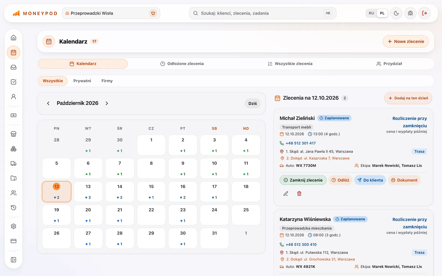Open the inbox tray sidebar icon
This screenshot has height=276, width=442.
coord(14,67)
